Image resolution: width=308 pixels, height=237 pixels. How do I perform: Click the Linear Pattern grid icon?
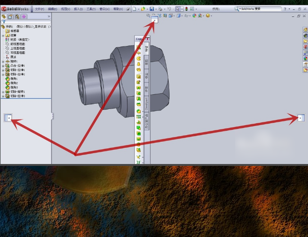click(x=139, y=117)
